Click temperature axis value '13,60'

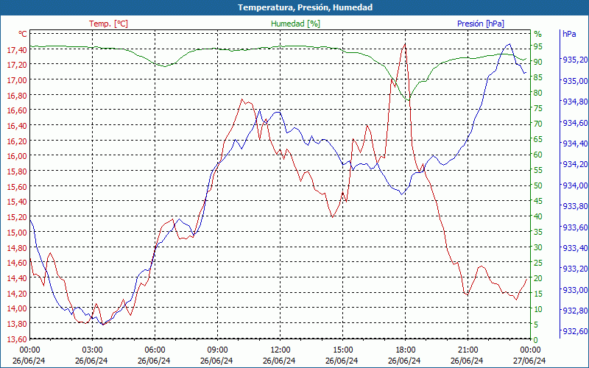pos(17,339)
